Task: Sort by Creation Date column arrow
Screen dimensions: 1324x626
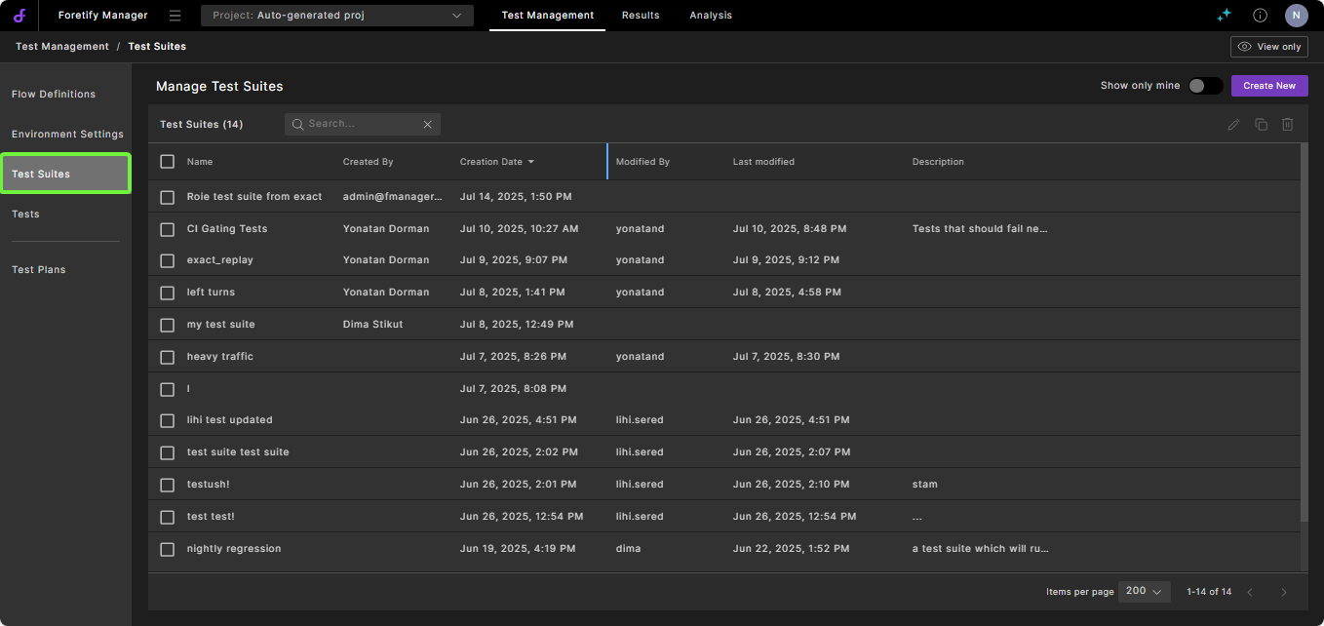Action: [530, 162]
